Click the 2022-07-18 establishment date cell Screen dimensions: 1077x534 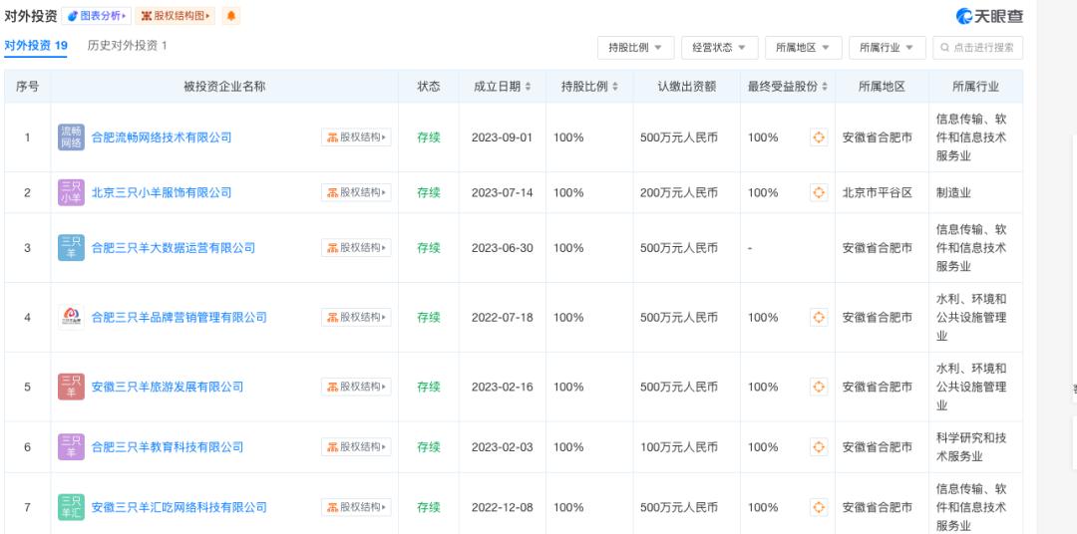pyautogui.click(x=502, y=317)
